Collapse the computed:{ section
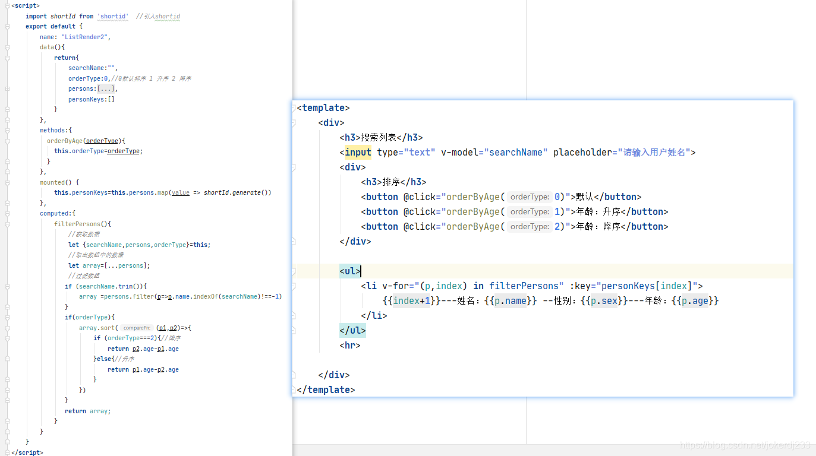816x456 pixels. coord(7,214)
